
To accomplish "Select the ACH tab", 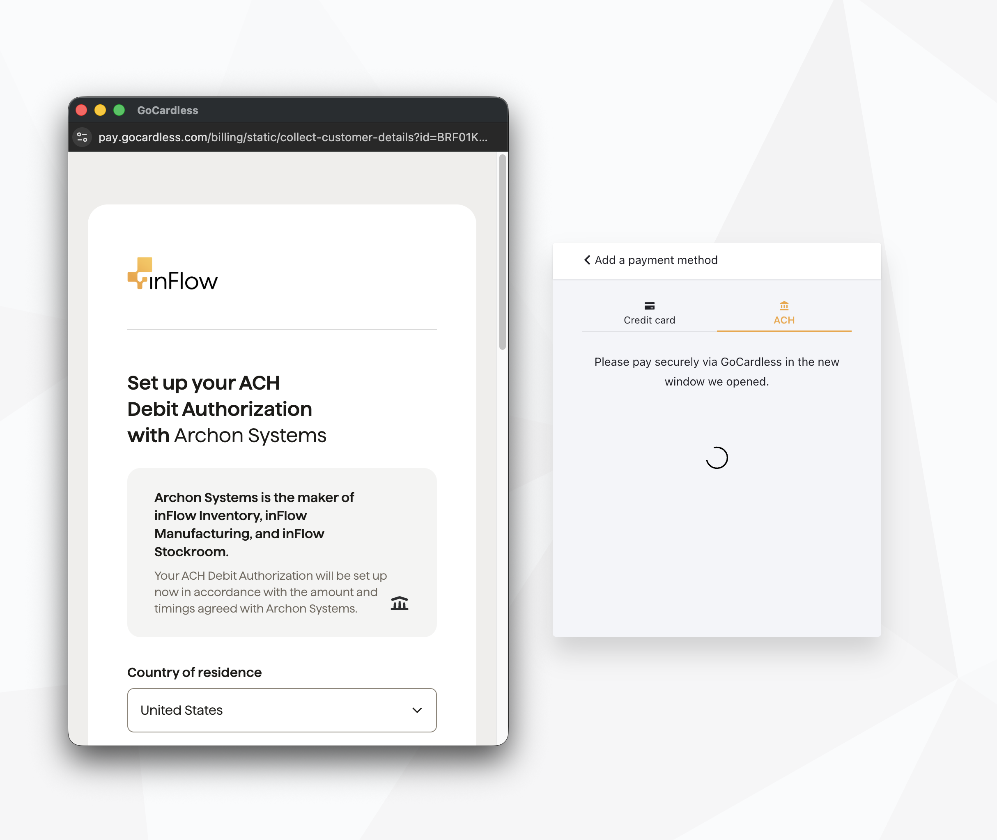I will [784, 313].
